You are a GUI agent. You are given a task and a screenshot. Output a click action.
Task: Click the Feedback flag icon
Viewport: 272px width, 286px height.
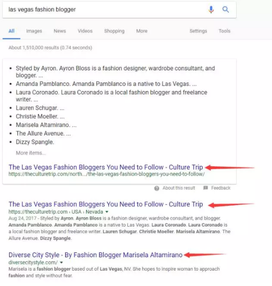point(205,188)
